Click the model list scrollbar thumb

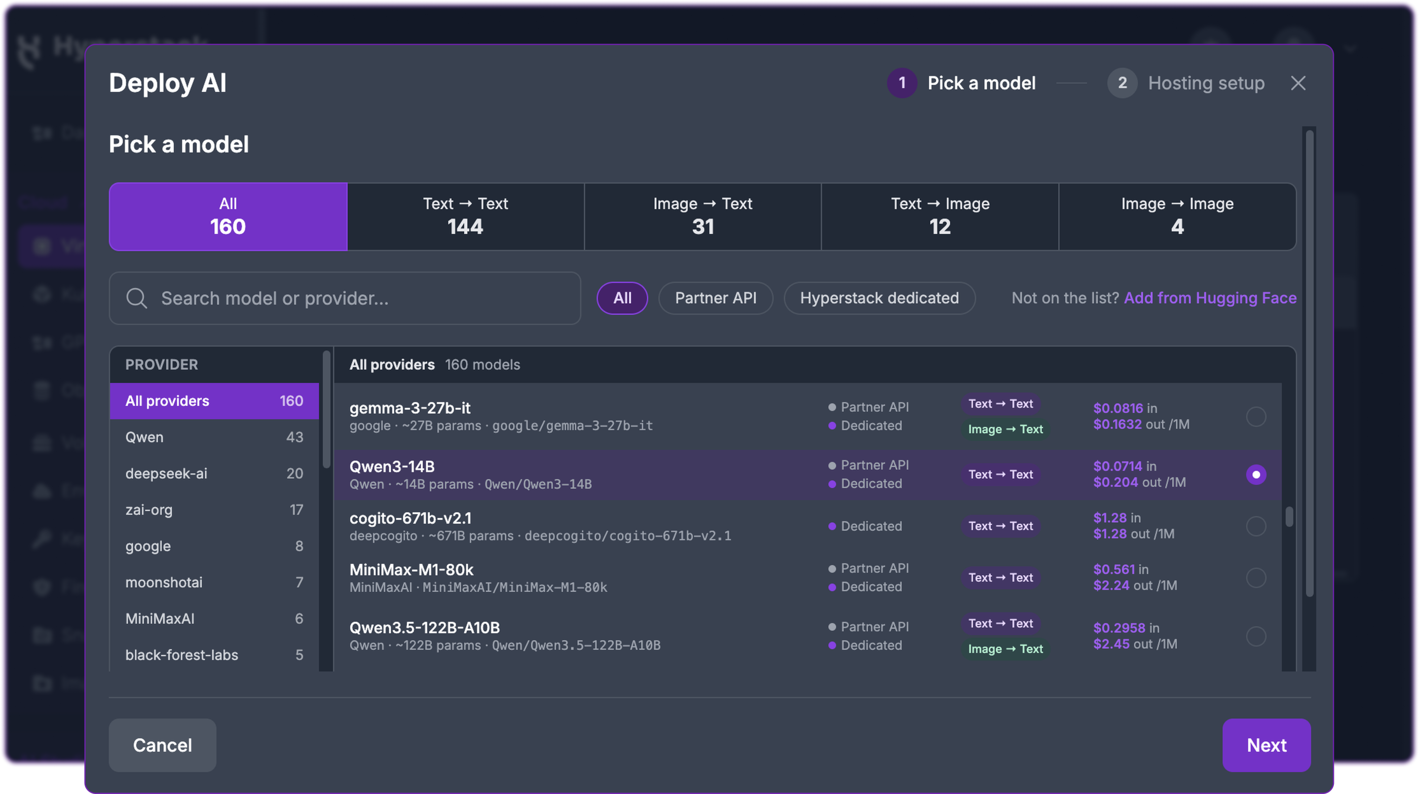[x=1289, y=516]
